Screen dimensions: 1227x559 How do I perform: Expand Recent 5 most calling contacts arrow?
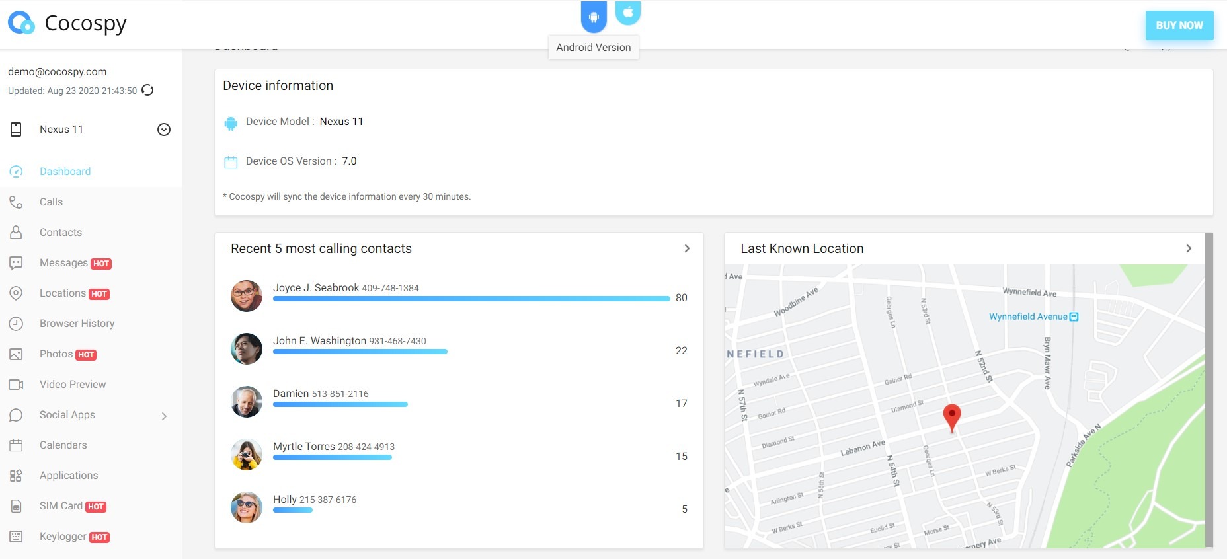687,248
